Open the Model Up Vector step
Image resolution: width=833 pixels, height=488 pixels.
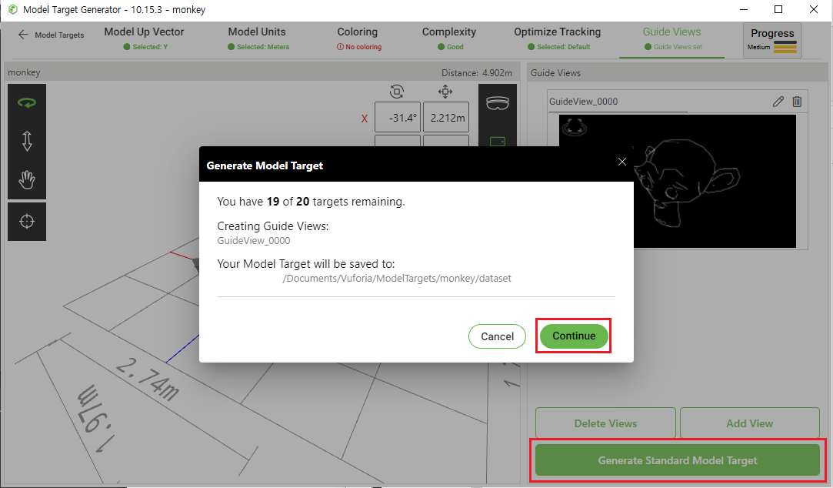tap(144, 38)
